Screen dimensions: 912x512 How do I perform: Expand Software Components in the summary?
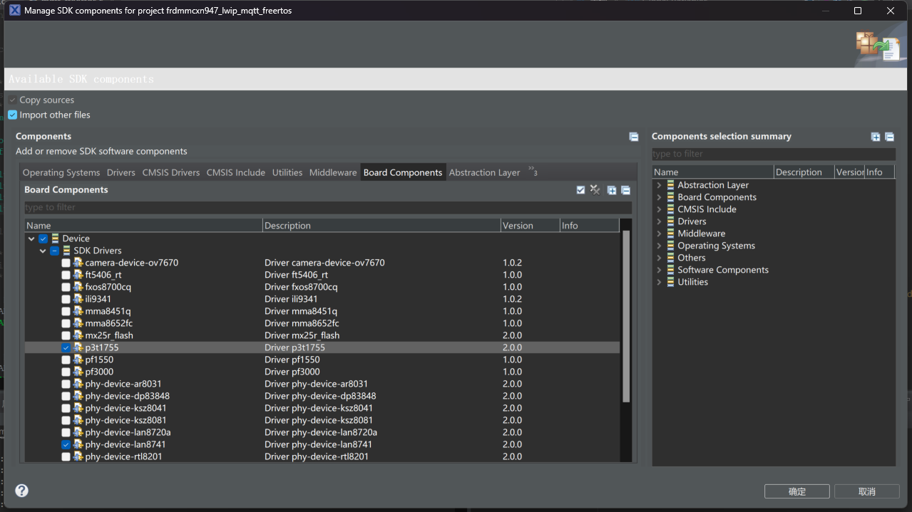pos(659,270)
